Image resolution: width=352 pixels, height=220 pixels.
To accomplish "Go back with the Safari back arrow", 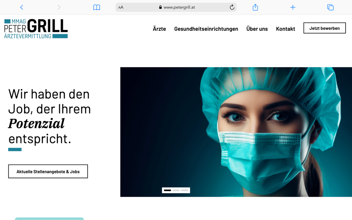I will (x=22, y=8).
